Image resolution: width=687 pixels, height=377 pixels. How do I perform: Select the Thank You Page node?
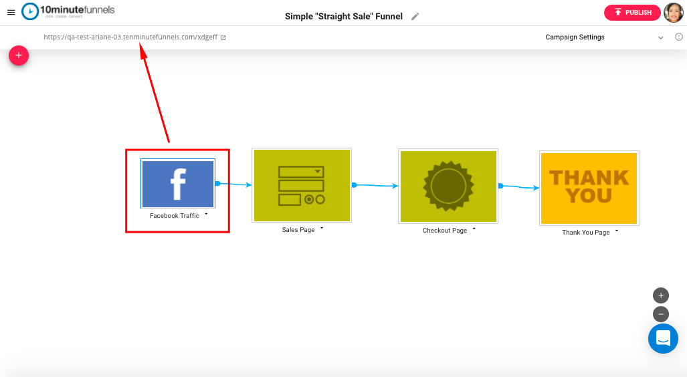click(x=589, y=188)
